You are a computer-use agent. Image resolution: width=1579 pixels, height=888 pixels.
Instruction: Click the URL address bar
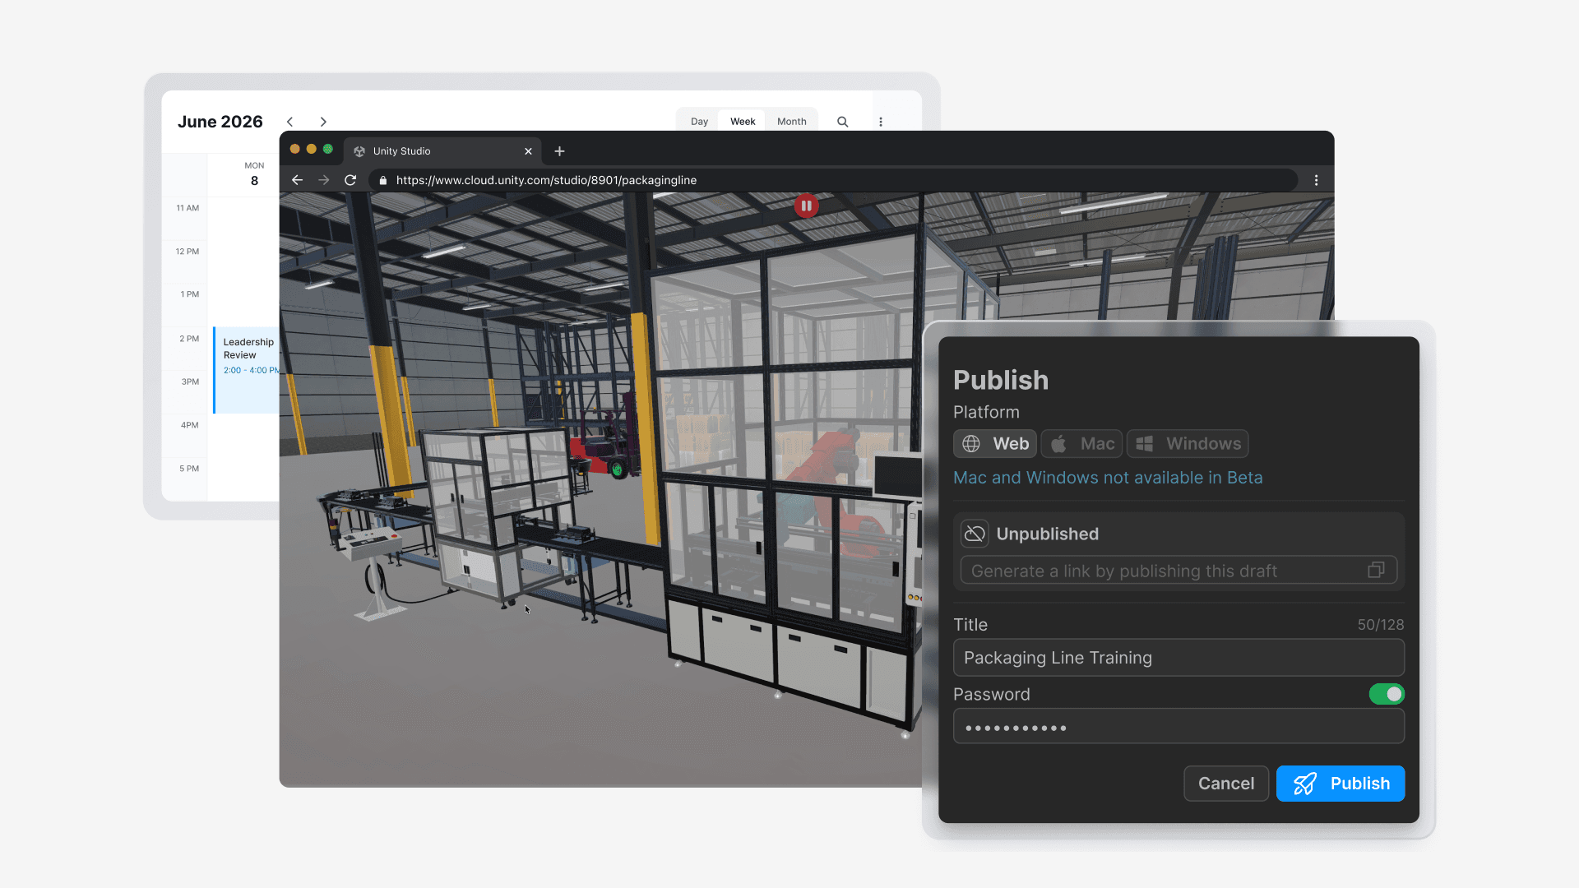point(832,180)
